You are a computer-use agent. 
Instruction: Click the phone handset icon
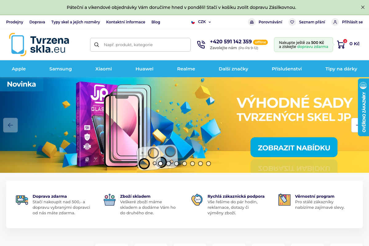click(x=201, y=45)
